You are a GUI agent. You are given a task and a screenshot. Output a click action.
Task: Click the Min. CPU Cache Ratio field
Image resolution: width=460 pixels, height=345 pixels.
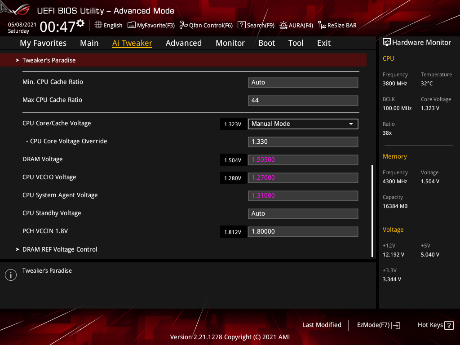303,83
